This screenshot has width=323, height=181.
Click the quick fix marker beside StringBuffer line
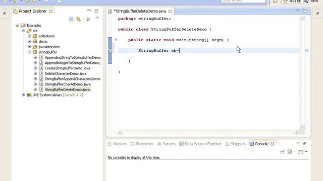coord(110,50)
